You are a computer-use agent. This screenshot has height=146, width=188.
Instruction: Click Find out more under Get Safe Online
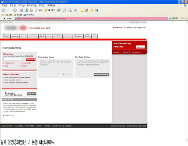[x=101, y=75]
